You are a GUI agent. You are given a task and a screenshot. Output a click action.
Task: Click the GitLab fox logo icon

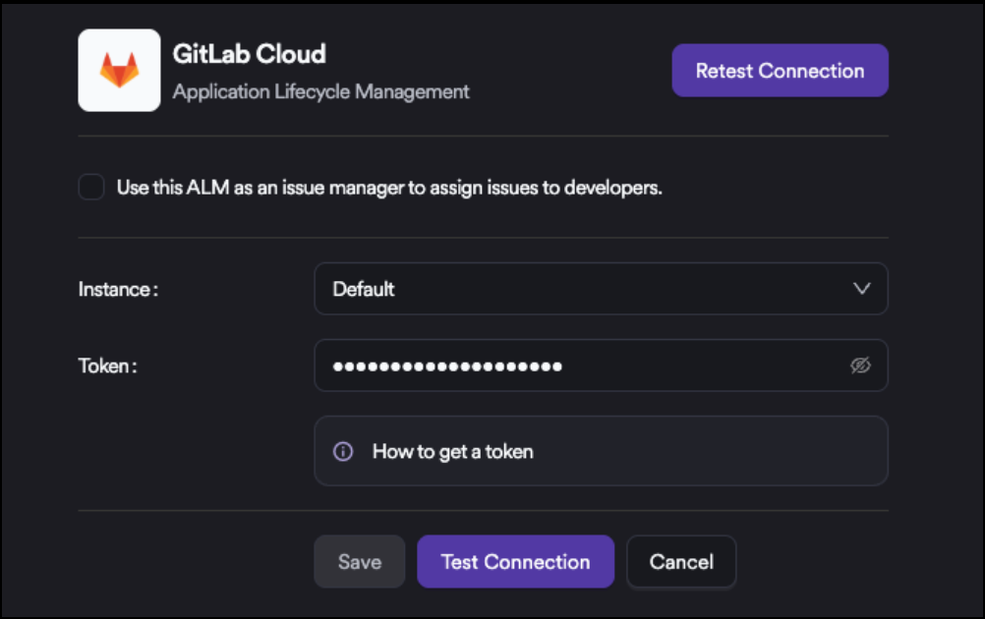(x=119, y=71)
